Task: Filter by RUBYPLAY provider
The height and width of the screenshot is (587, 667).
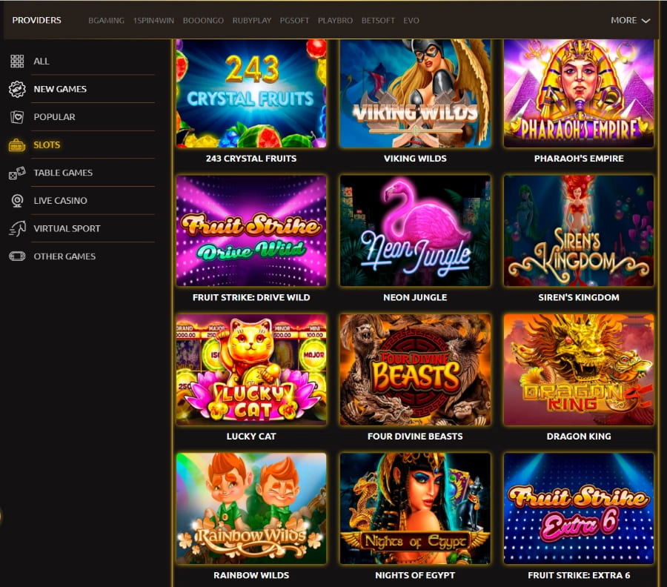Action: click(x=252, y=21)
